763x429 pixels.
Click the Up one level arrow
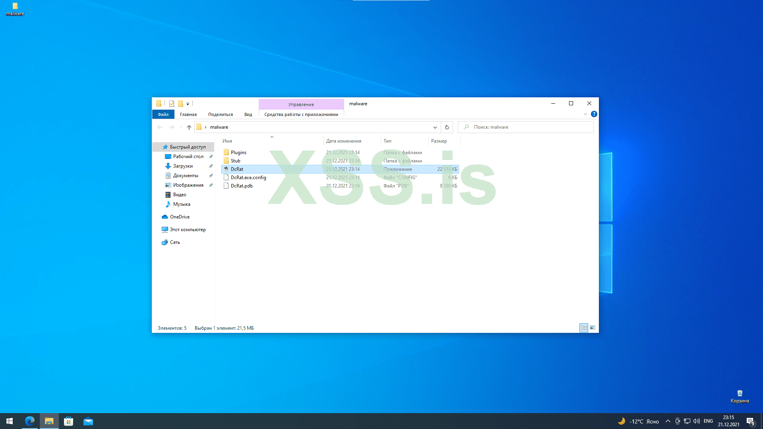[189, 127]
